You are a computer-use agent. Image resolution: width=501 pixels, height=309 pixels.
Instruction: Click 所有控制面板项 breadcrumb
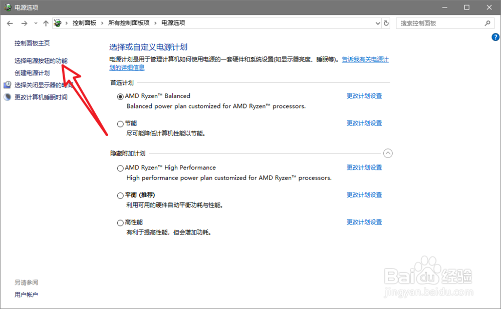point(129,23)
